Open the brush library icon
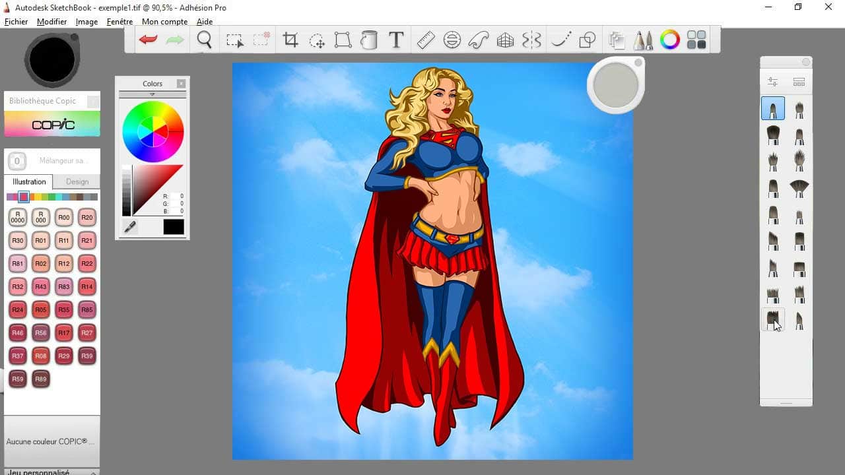This screenshot has width=845, height=475. pyautogui.click(x=799, y=82)
